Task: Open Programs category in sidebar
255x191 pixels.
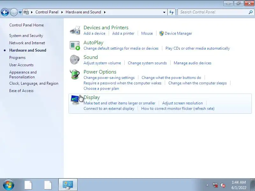Action: click(x=17, y=58)
